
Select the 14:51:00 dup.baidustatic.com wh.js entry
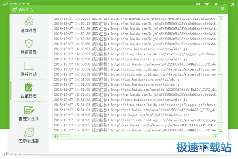click(117, 79)
